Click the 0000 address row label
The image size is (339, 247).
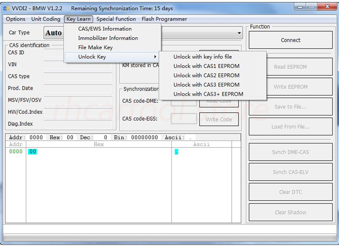16,151
